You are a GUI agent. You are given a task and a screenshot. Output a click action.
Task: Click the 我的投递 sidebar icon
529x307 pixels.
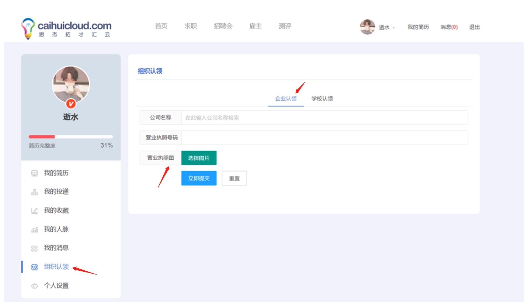[x=34, y=192]
